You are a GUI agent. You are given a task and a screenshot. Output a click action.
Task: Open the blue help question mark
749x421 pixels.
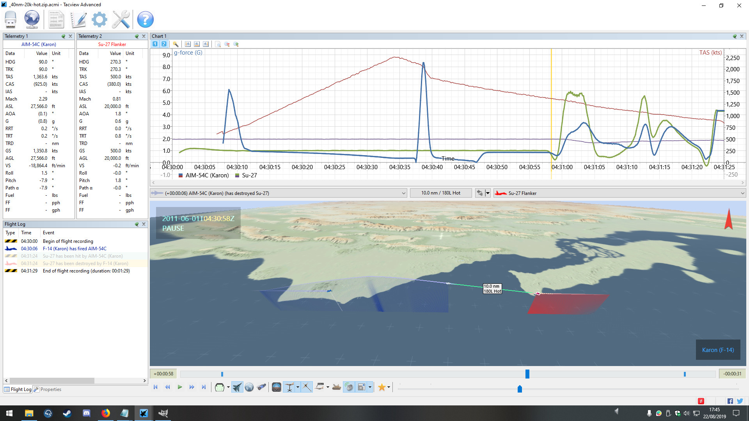145,19
